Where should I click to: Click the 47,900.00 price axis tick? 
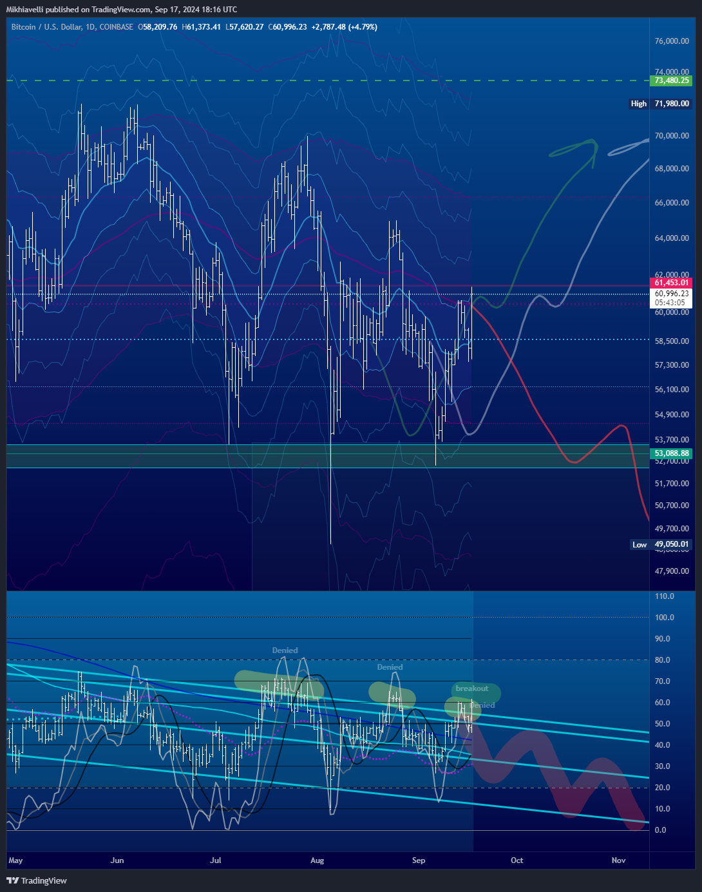(x=672, y=571)
